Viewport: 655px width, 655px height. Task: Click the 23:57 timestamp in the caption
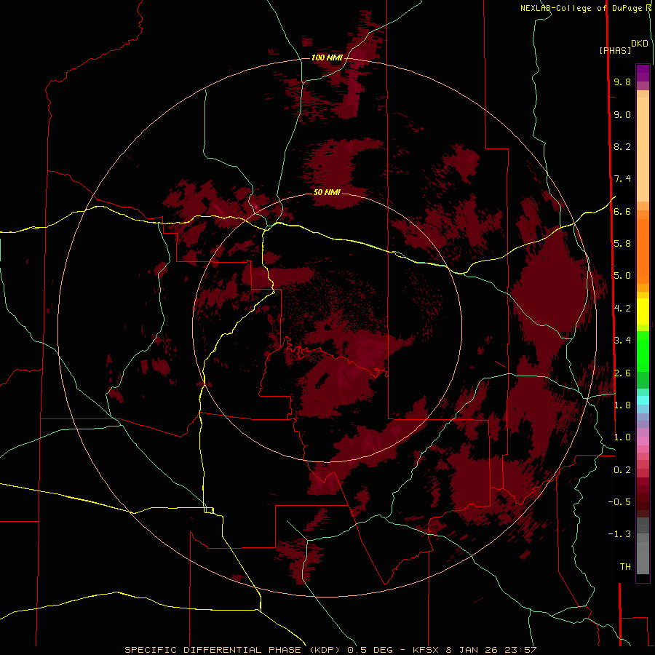522,650
